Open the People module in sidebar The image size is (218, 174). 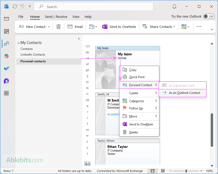click(x=6, y=44)
